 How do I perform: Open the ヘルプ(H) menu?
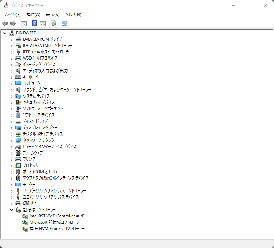[x=73, y=15]
